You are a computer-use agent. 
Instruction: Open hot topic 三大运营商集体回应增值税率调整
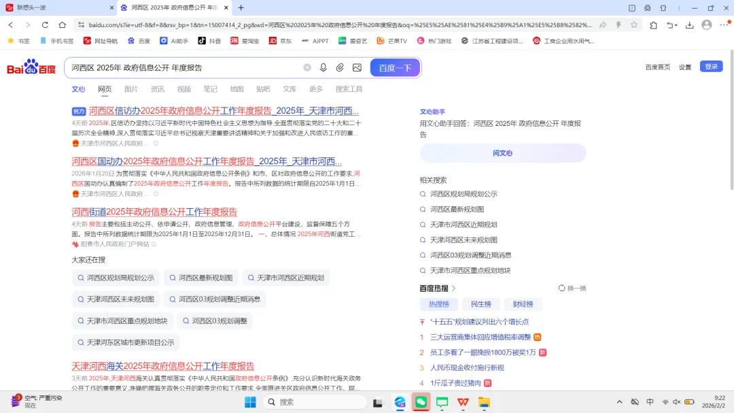click(480, 337)
